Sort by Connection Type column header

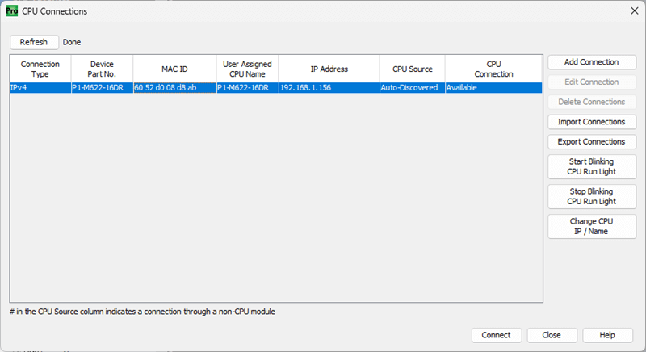click(x=40, y=69)
